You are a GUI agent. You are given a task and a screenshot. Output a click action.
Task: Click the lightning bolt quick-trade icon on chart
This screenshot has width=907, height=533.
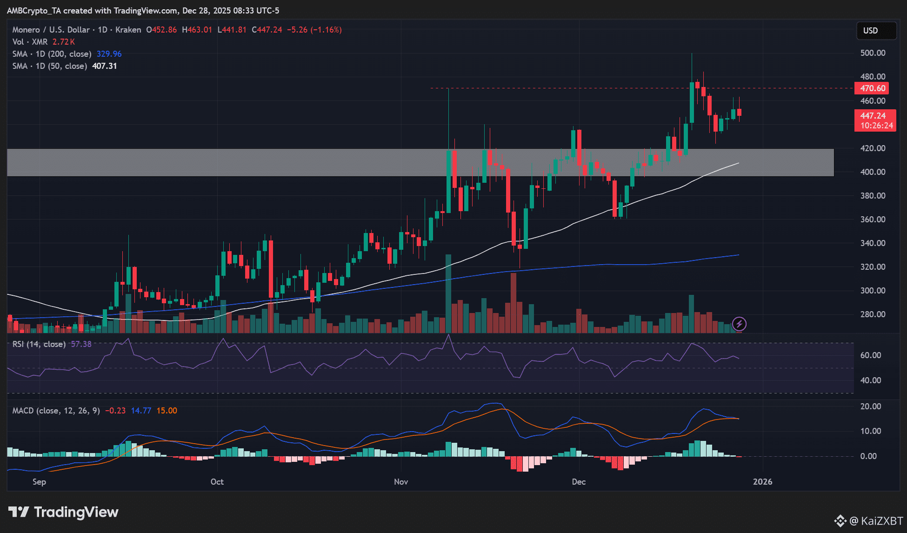[739, 324]
